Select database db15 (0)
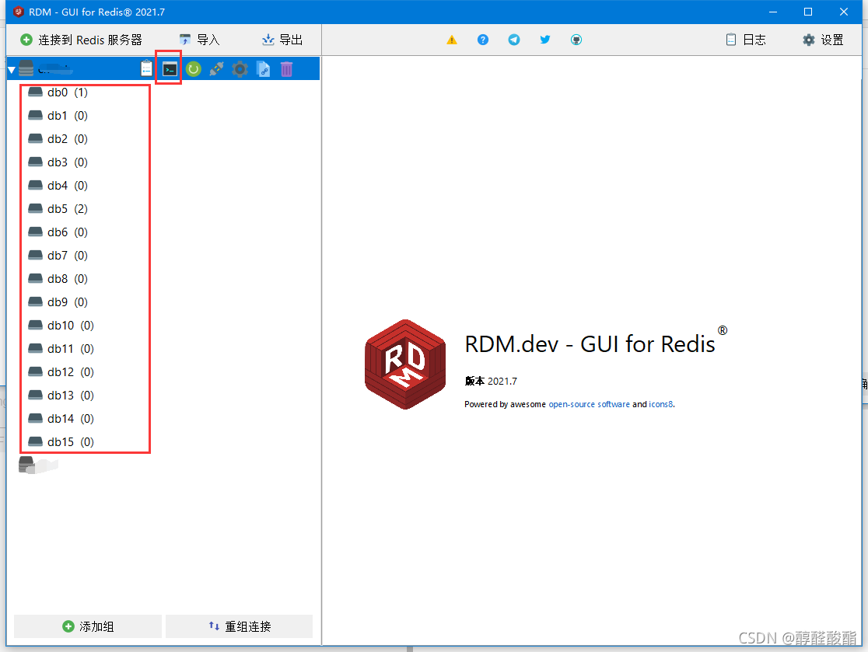Screen dimensions: 868x652 pos(61,442)
